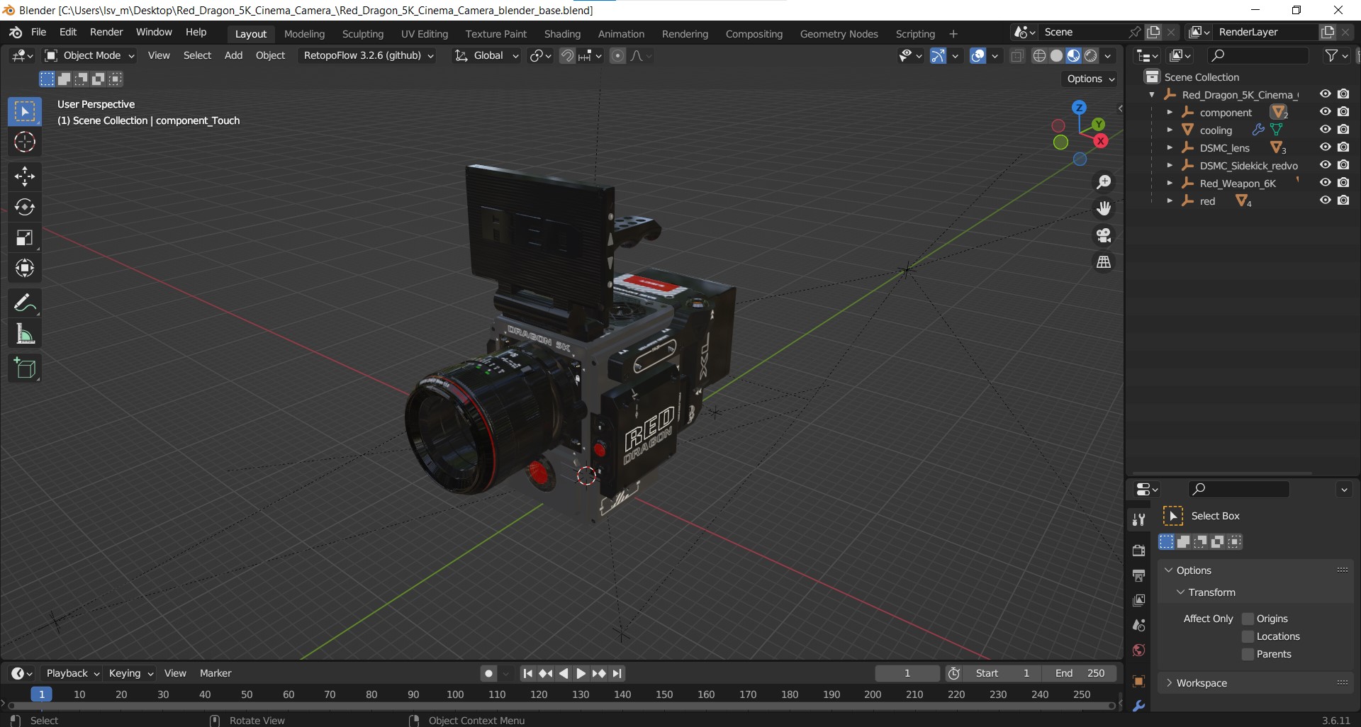1361x727 pixels.
Task: Select the Transform tool
Action: (x=25, y=268)
